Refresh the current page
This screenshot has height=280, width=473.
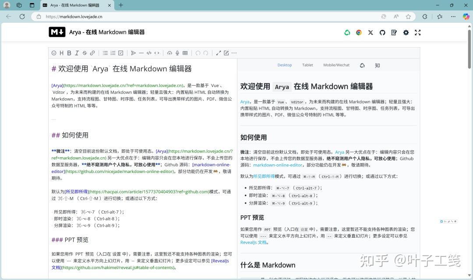(22, 17)
